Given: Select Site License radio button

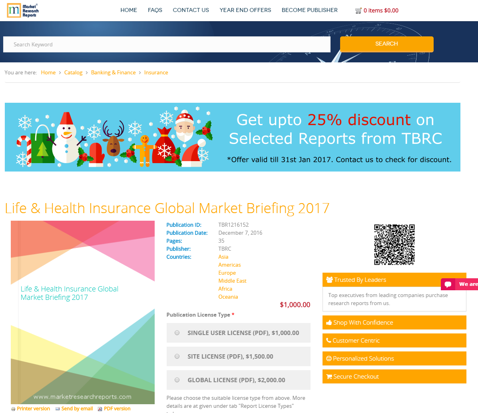Looking at the screenshot, I should pyautogui.click(x=177, y=356).
